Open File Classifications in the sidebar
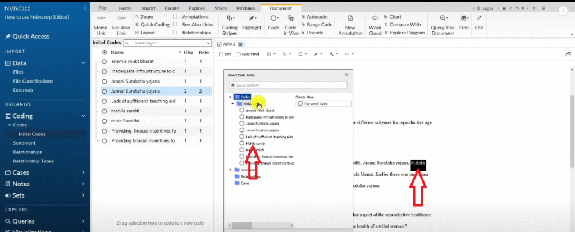 click(33, 81)
